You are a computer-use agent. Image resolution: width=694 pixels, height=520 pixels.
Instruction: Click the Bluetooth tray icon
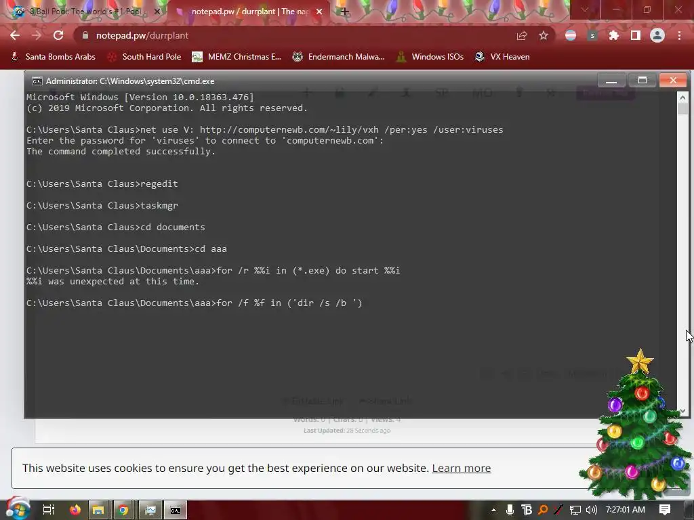526,510
